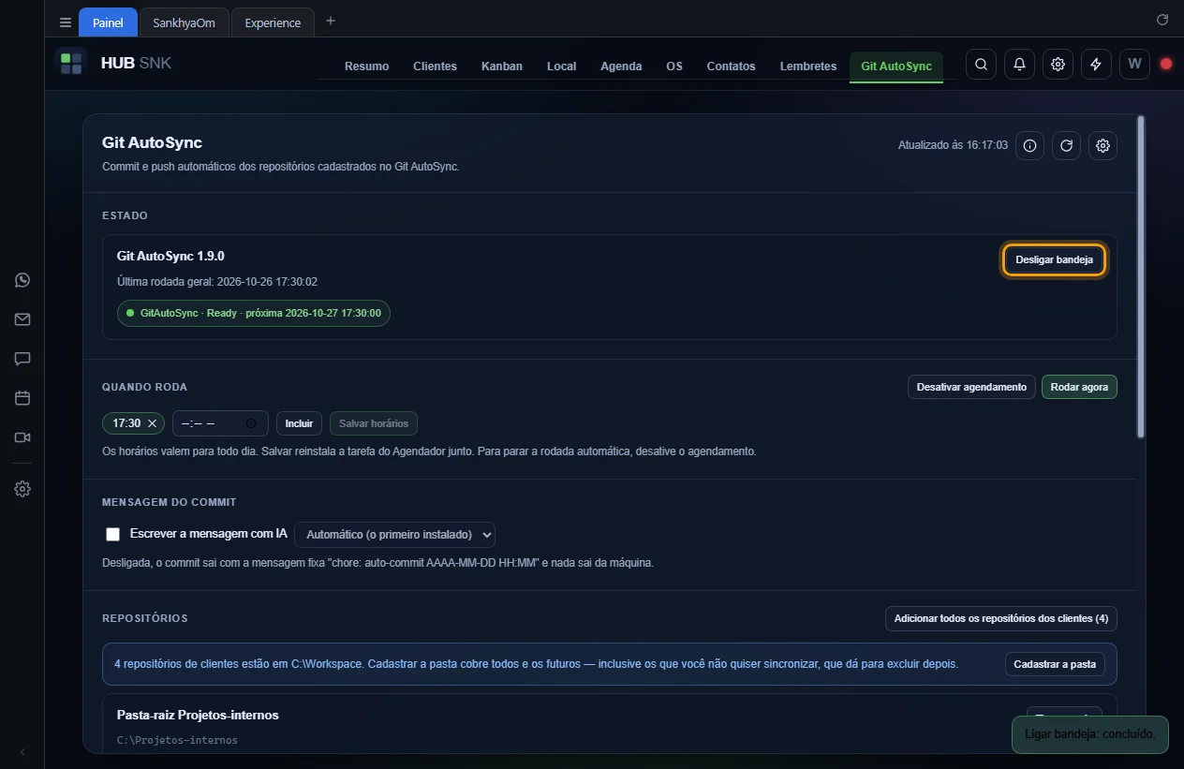Click 'Git AutoSync 1.9.0' version text
The height and width of the screenshot is (769, 1184).
coord(170,256)
